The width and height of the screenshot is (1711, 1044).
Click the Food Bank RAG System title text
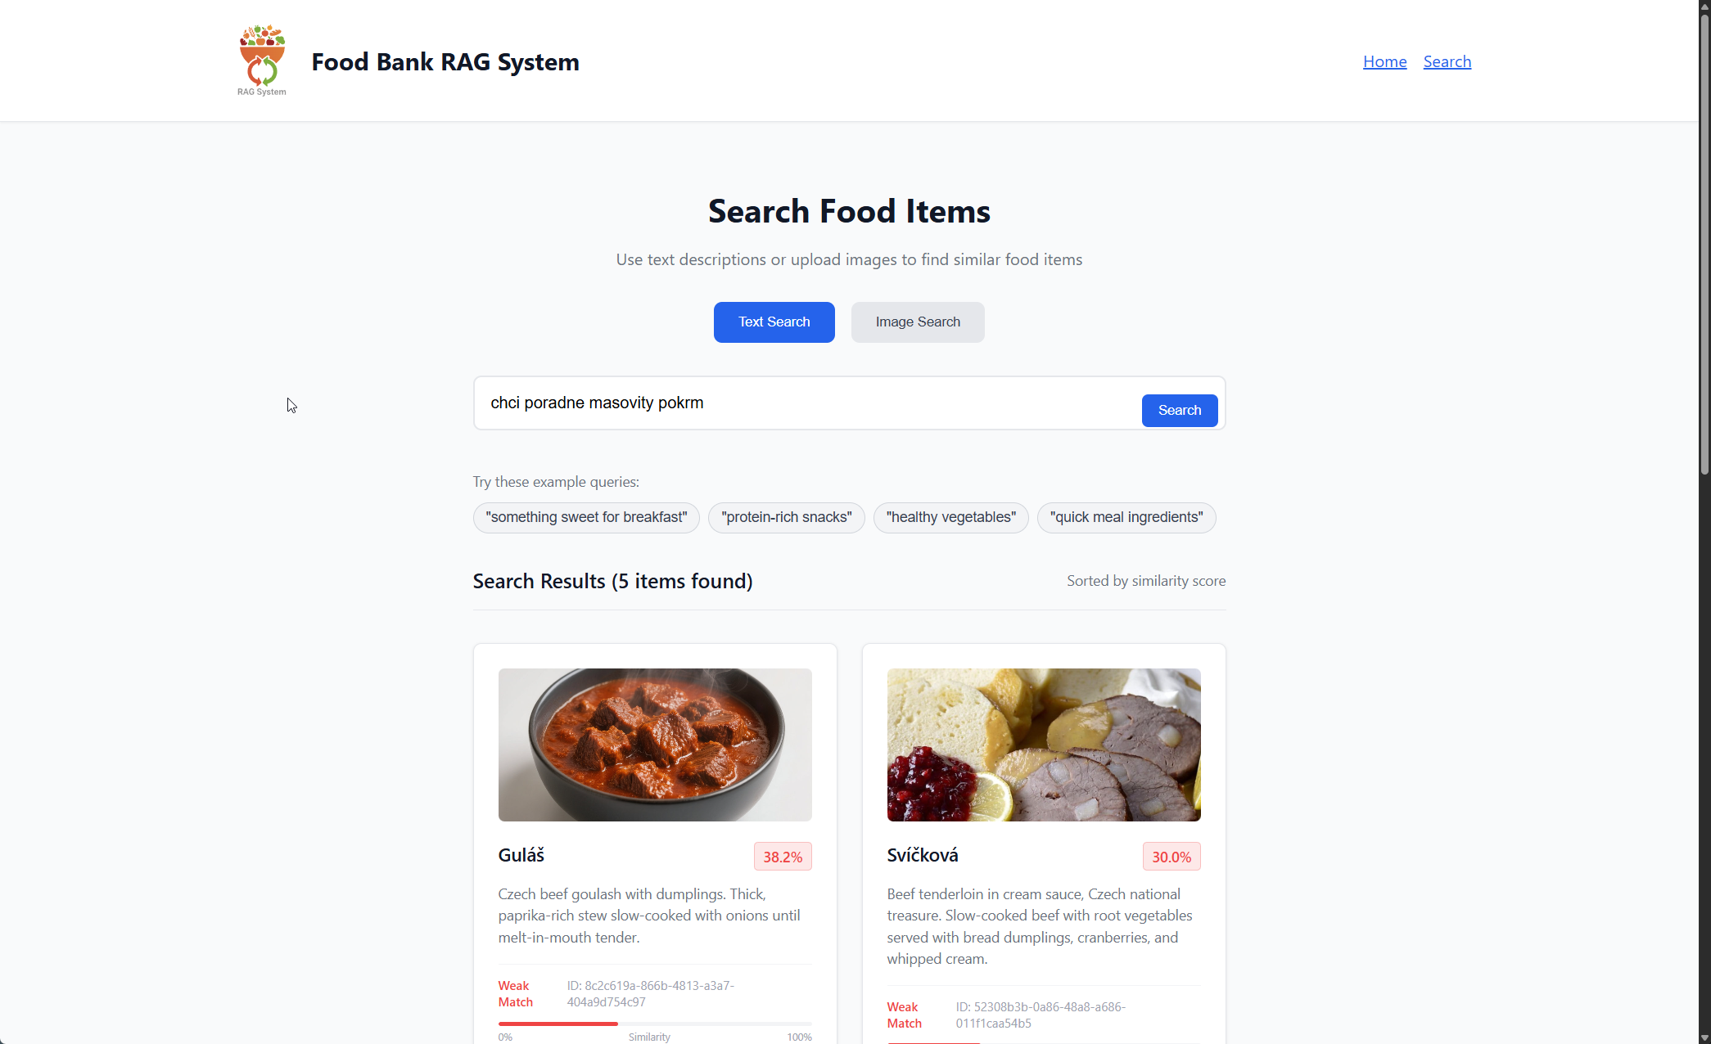tap(445, 62)
